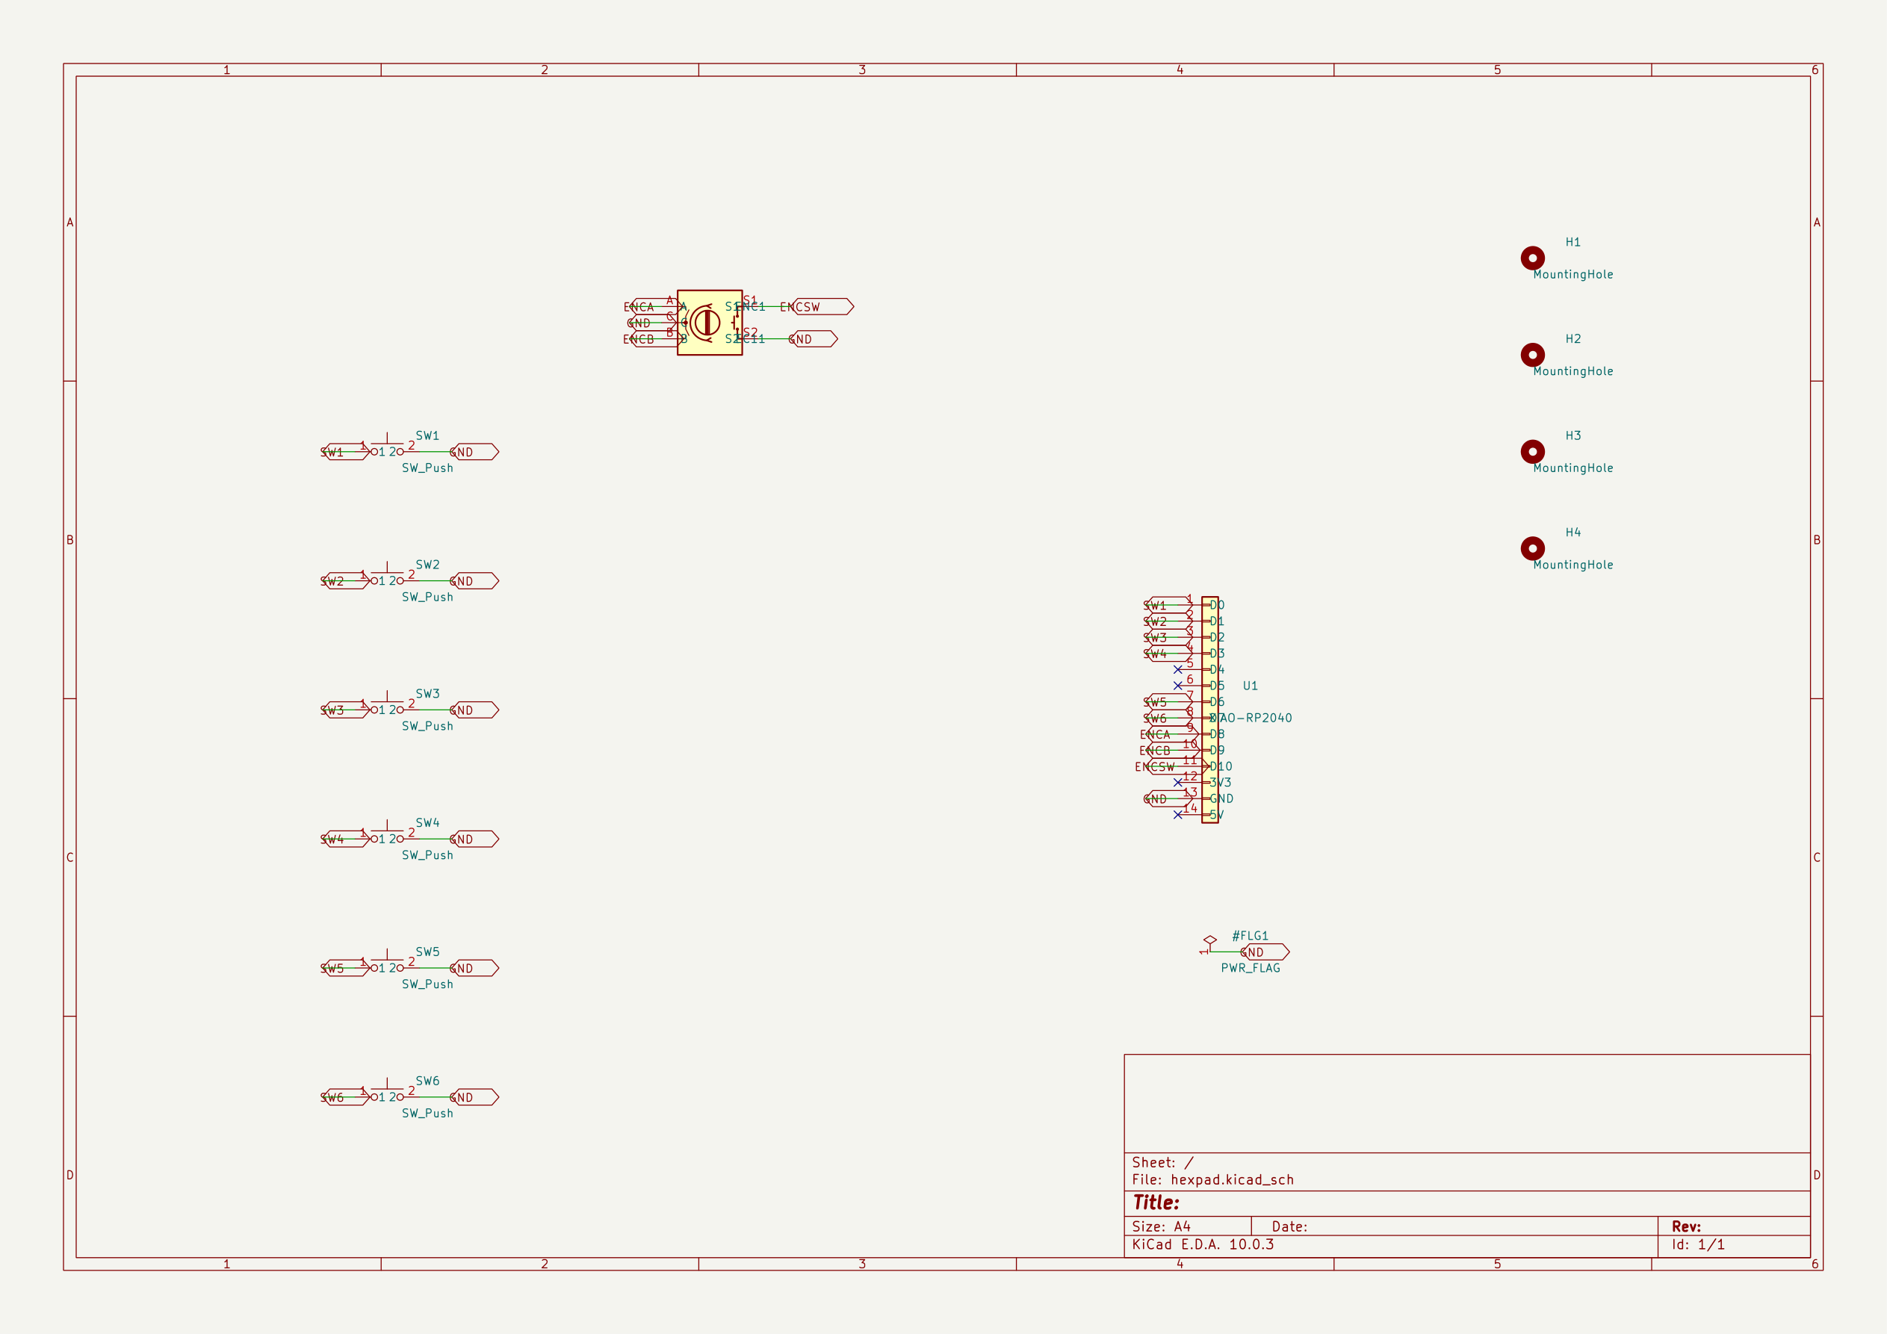Click the File: hexpad.kicad_sch title block text
The image size is (1887, 1334).
pyautogui.click(x=1213, y=1179)
